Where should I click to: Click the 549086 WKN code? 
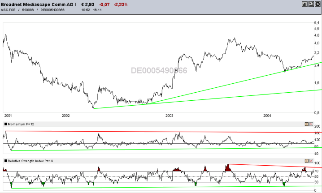(28, 10)
